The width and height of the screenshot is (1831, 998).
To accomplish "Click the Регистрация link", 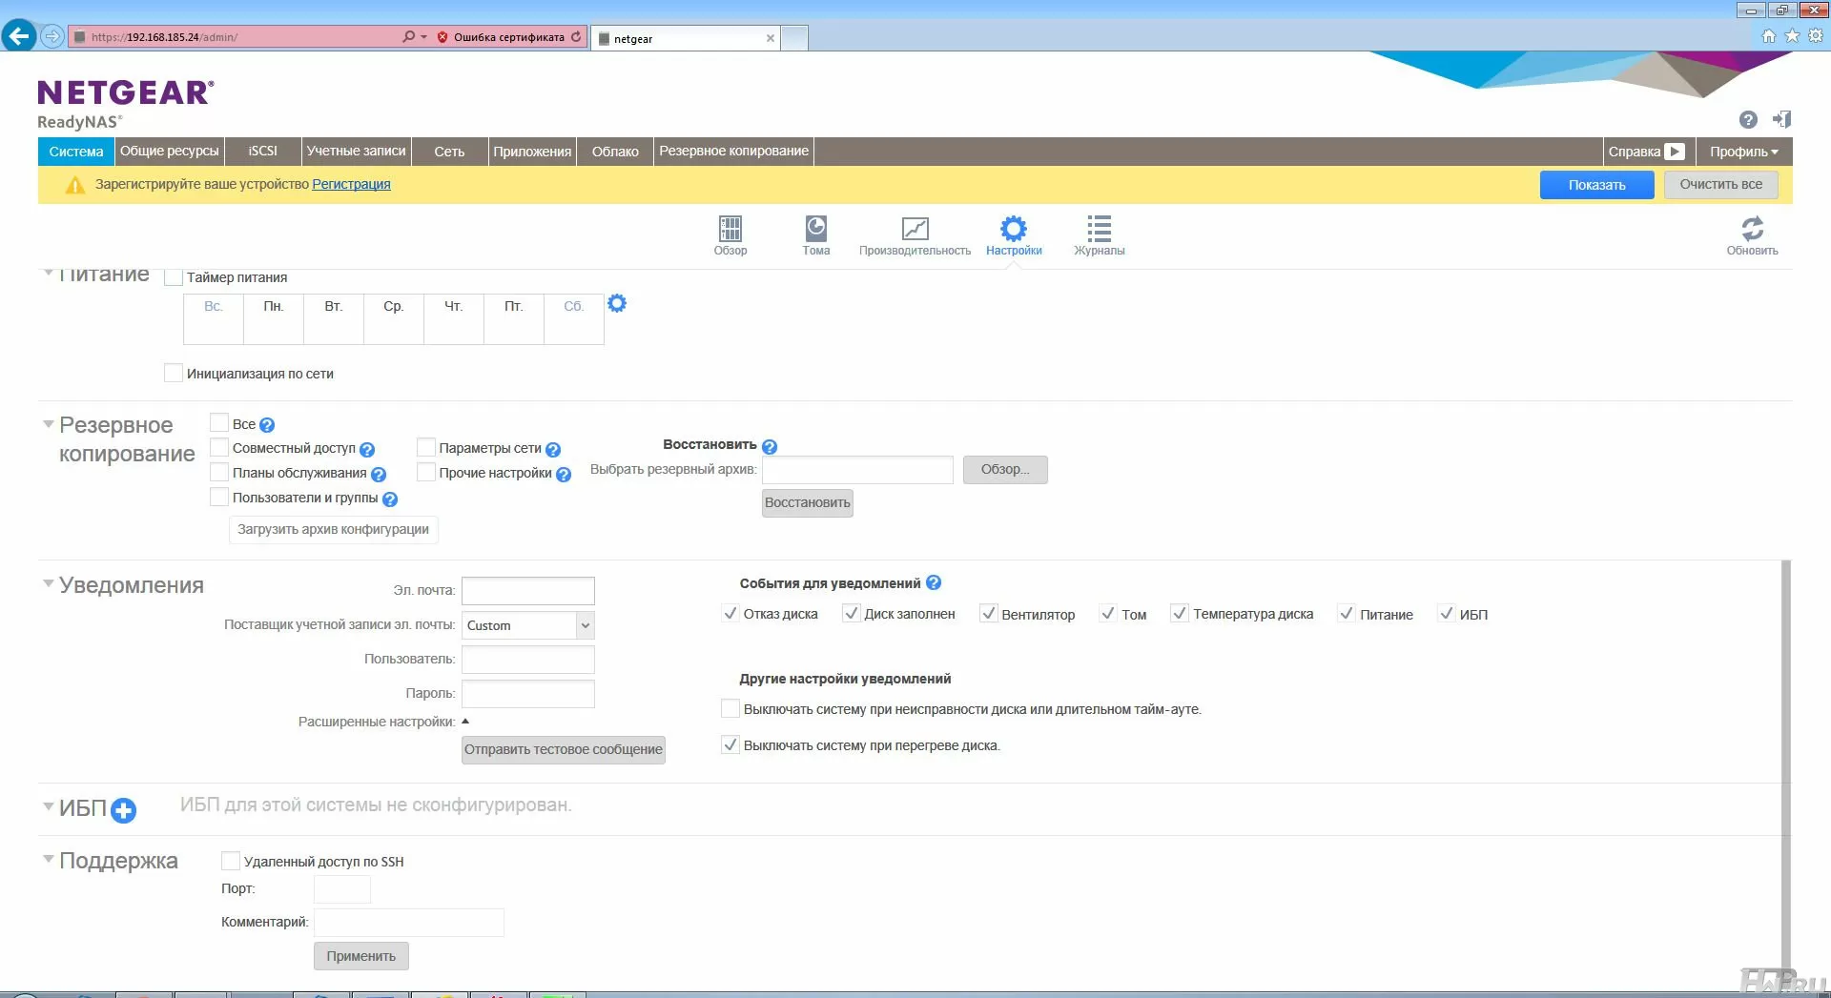I will pyautogui.click(x=351, y=184).
